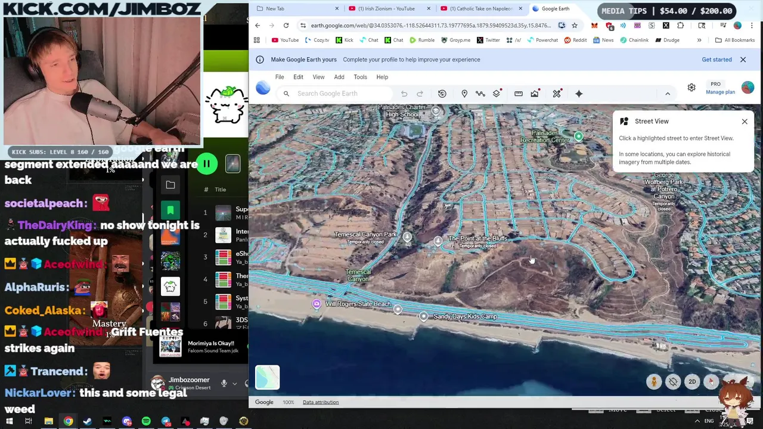
Task: Open the View menu
Action: pyautogui.click(x=318, y=77)
